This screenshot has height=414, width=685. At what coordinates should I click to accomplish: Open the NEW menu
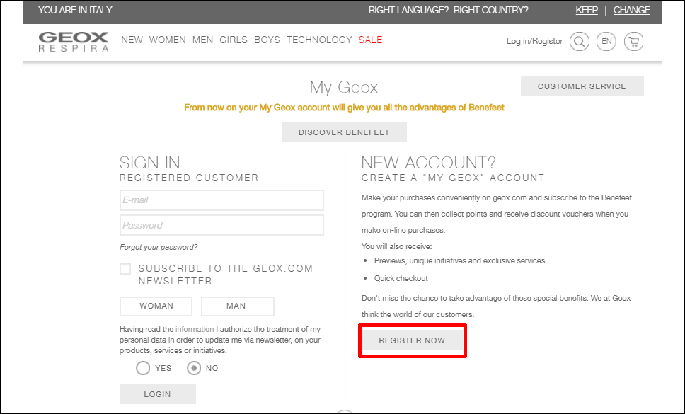(132, 40)
